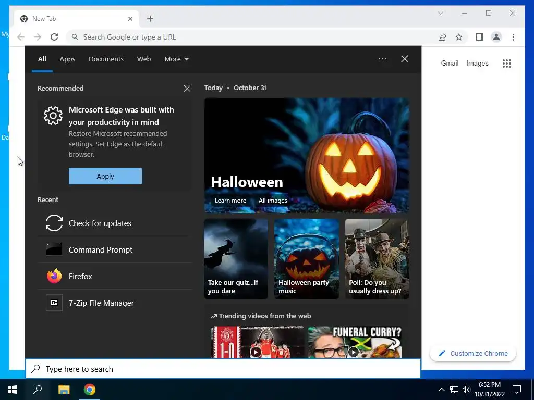Open Chrome tab search chevron
534x400 pixels.
(440, 13)
